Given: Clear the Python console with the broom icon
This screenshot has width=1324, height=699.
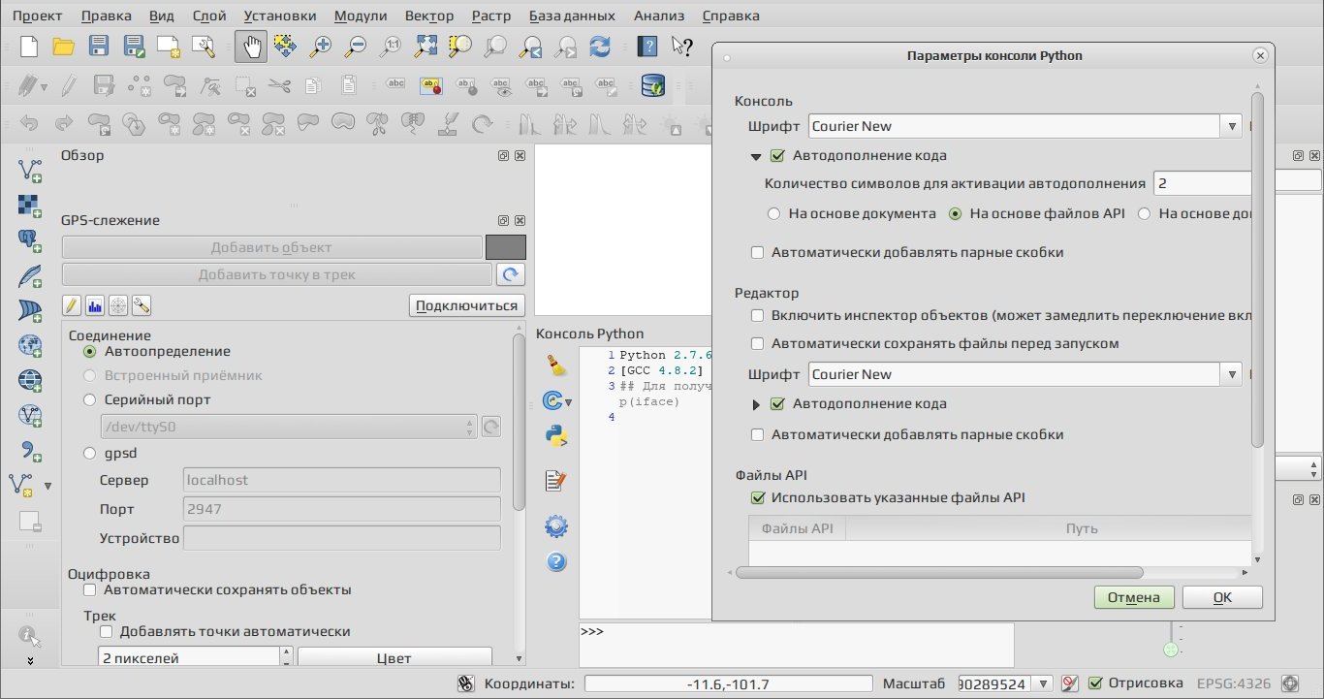Looking at the screenshot, I should tap(556, 365).
